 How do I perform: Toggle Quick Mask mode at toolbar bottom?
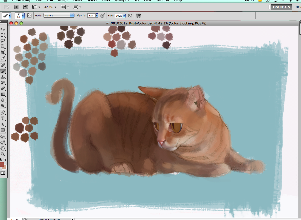click(x=3, y=173)
